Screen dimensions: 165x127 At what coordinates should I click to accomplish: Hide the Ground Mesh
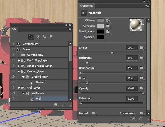pyautogui.click(x=13, y=77)
